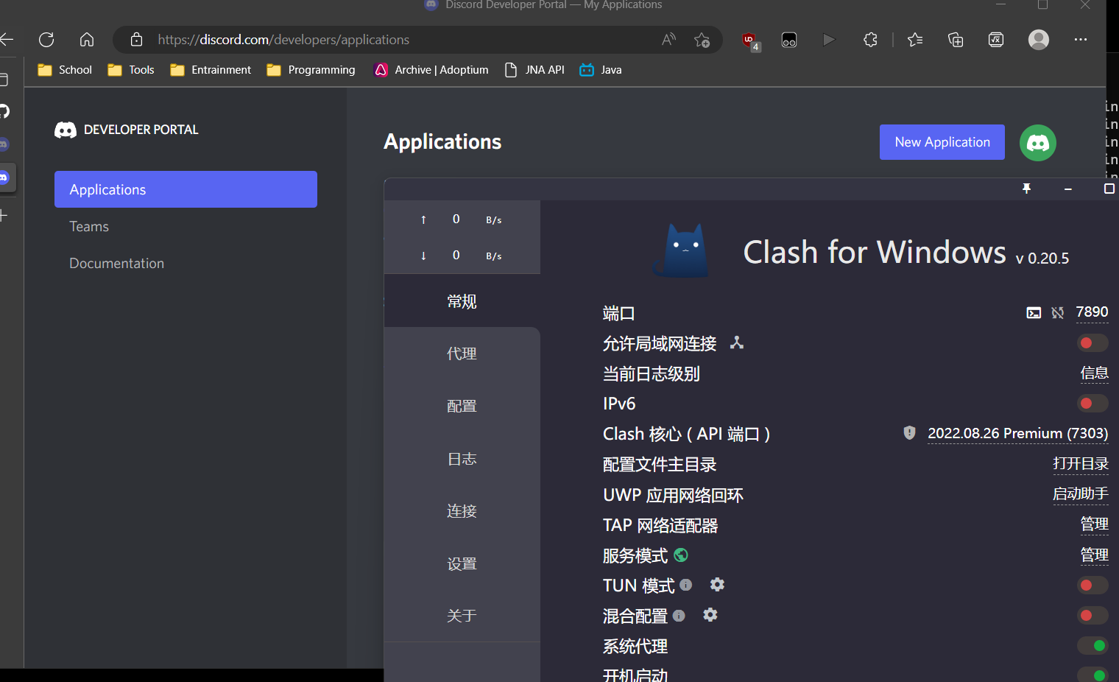
Task: Switch to the 代理 tab
Action: pyautogui.click(x=462, y=354)
